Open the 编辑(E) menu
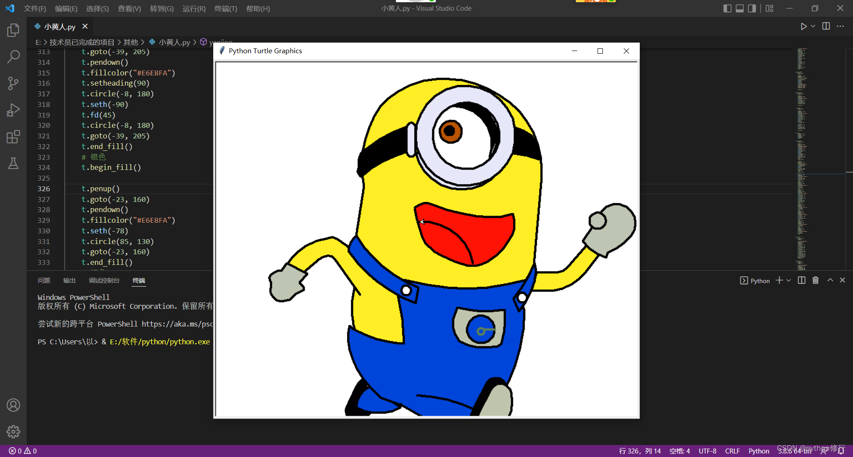Viewport: 853px width, 457px height. pyautogui.click(x=66, y=8)
